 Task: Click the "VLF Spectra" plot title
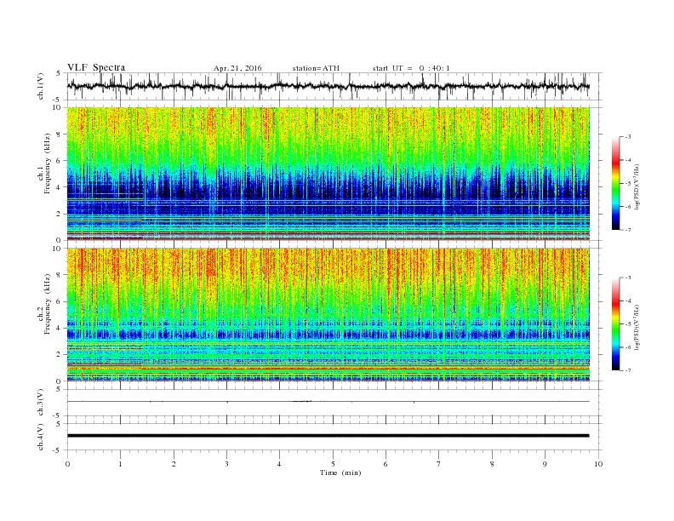[96, 67]
